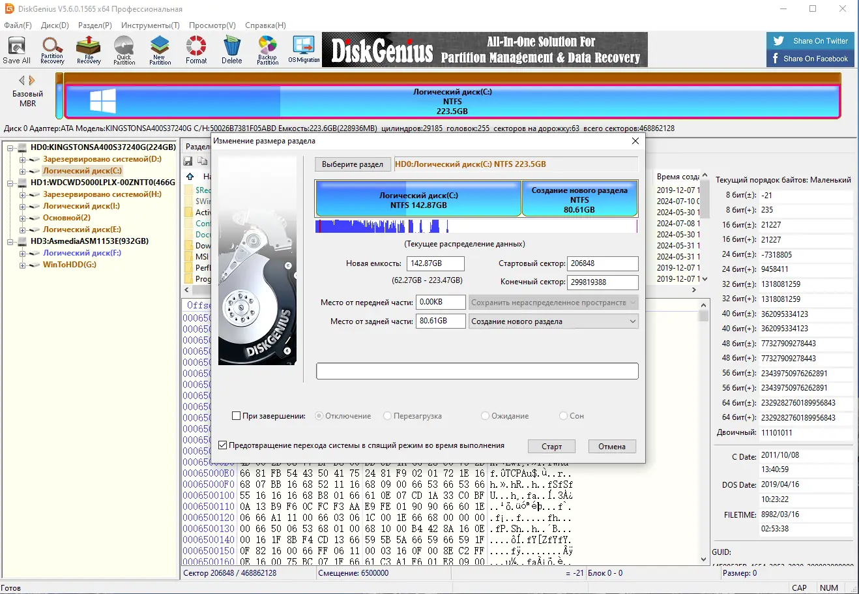This screenshot has height=594, width=859.
Task: Click the Share On Facebook icon
Action: [776, 58]
